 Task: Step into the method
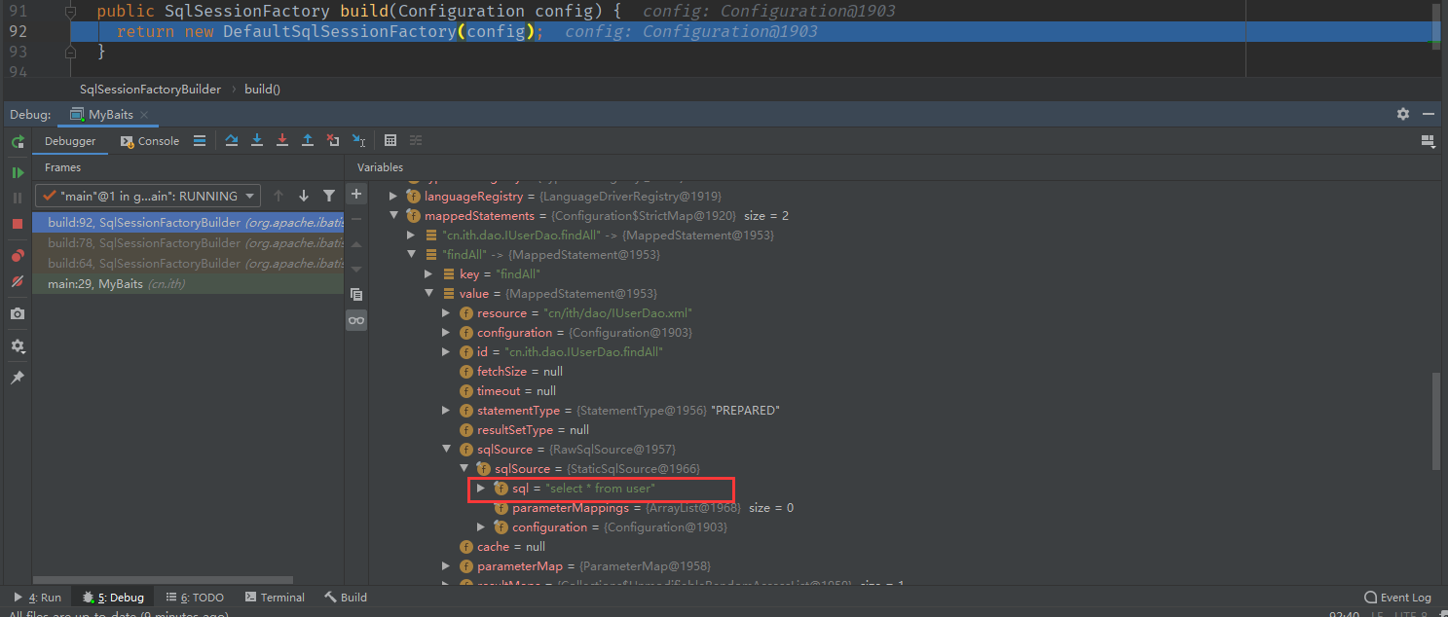coord(257,141)
